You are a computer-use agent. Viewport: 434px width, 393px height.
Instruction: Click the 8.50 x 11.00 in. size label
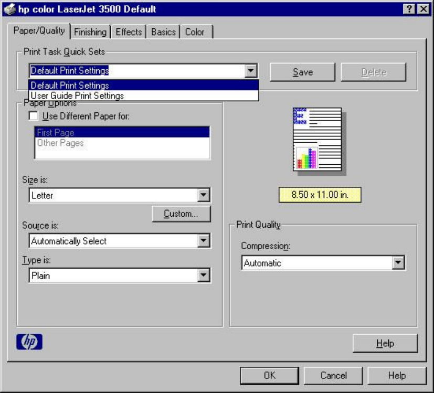[320, 195]
